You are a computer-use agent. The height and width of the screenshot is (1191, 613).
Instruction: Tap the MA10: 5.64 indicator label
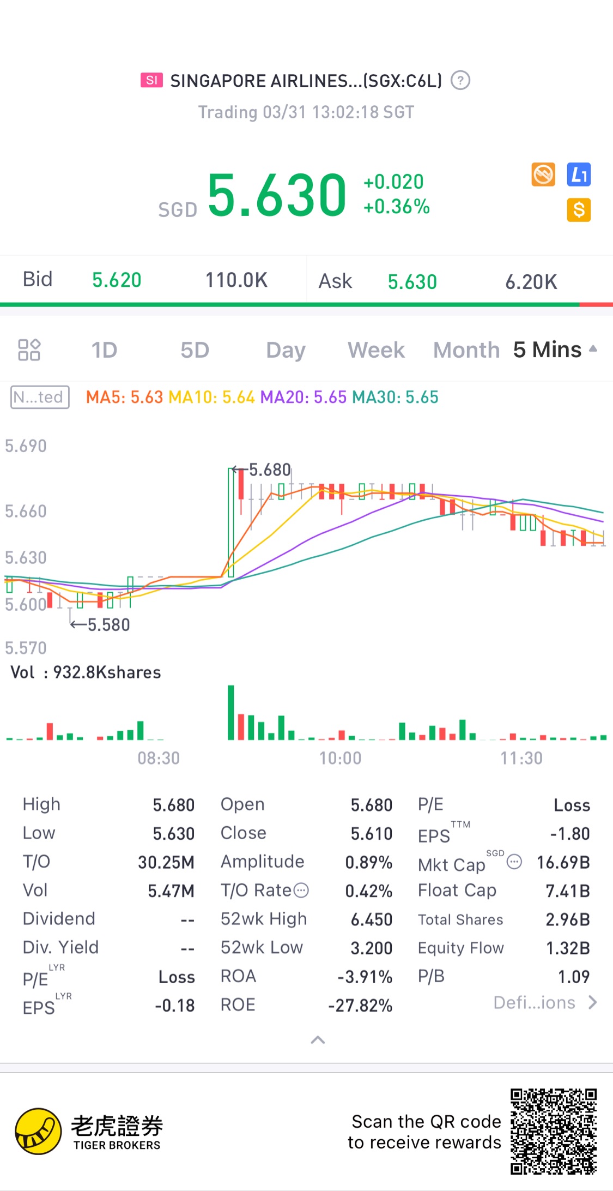tap(211, 397)
